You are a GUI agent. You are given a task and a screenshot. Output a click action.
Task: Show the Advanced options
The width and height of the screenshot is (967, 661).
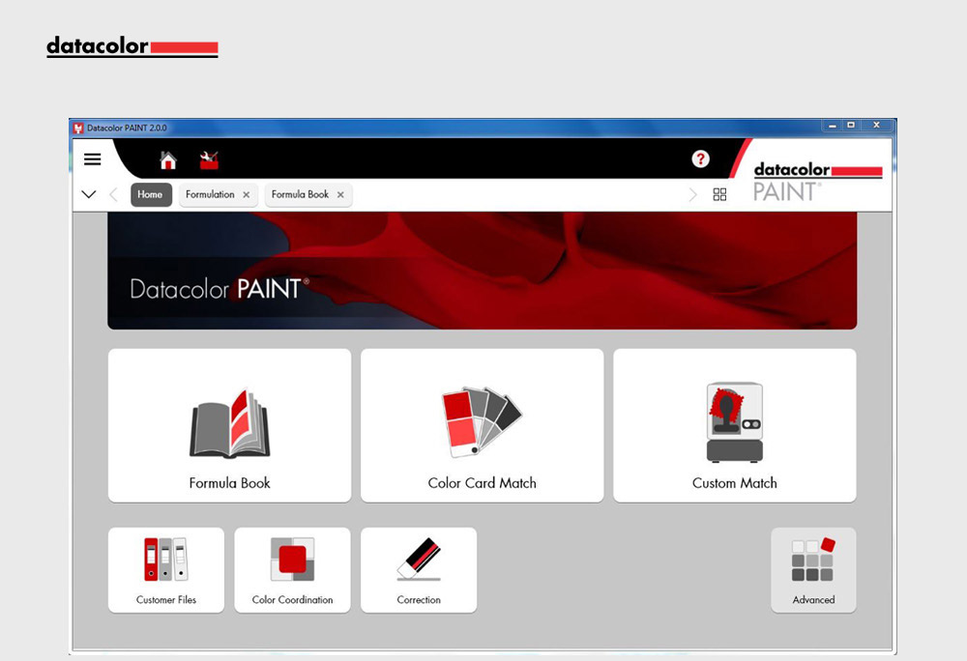[x=813, y=569]
